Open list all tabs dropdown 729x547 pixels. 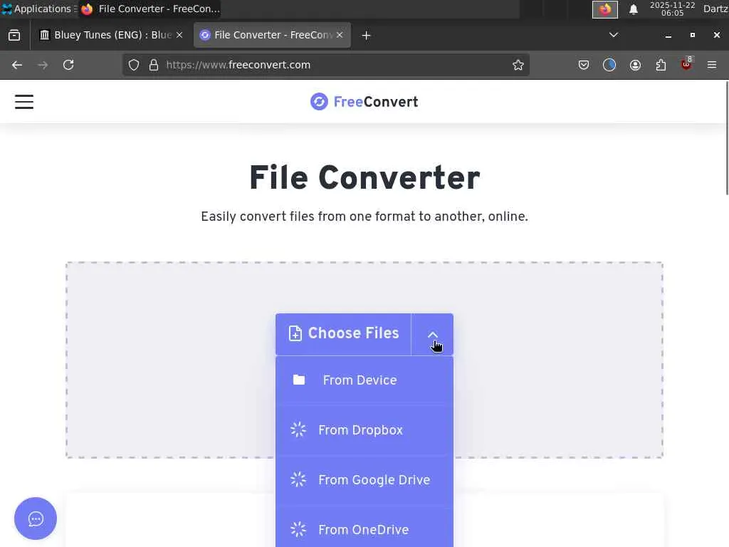[614, 36]
